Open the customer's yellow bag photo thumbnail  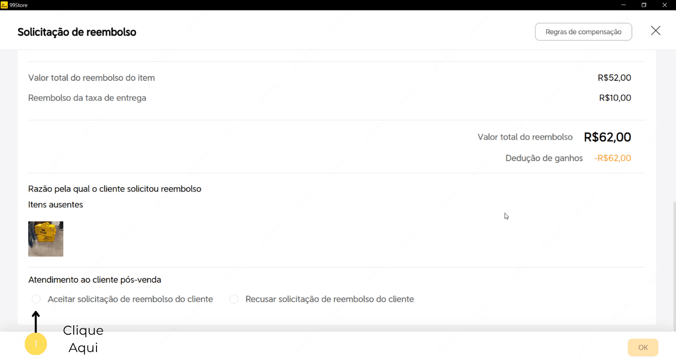[46, 239]
